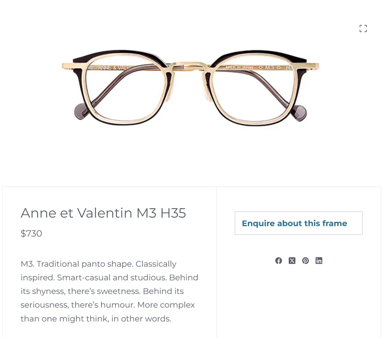Click the description line starting 'seriousness, there's humour'
Screen dimensions: 383x338
pyautogui.click(x=108, y=305)
